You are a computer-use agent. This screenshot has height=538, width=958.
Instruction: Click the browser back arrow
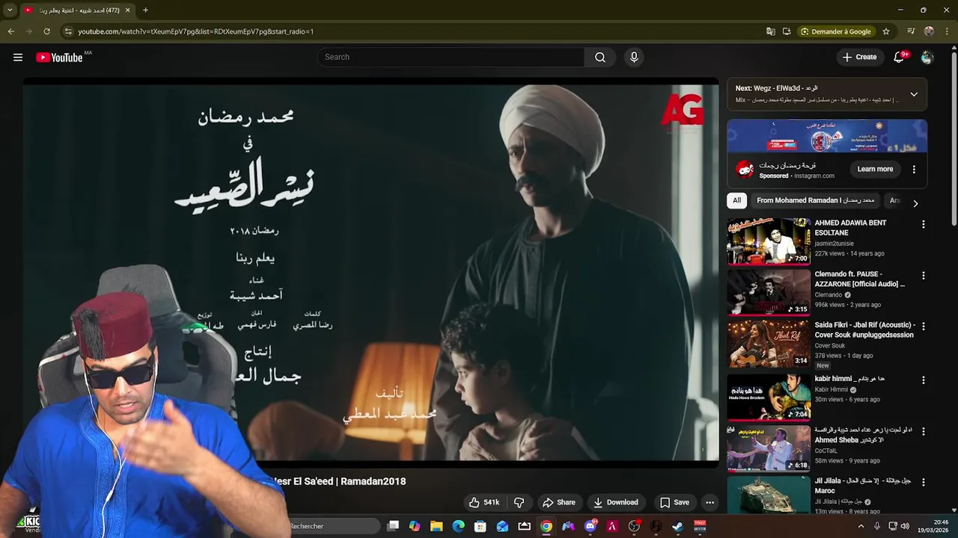10,31
